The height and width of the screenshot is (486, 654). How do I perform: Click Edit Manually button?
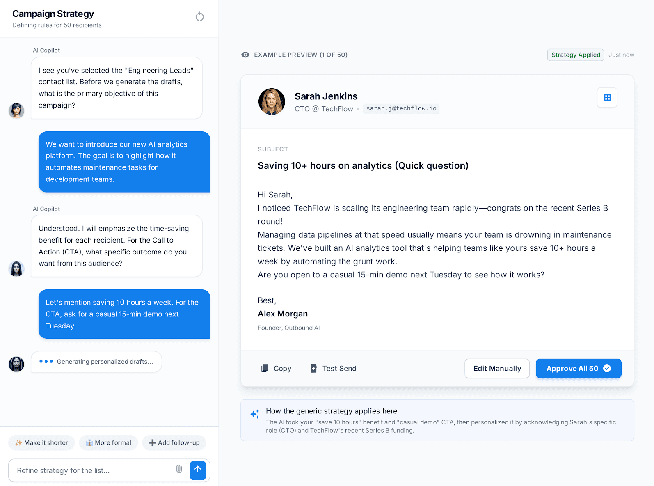pos(497,369)
